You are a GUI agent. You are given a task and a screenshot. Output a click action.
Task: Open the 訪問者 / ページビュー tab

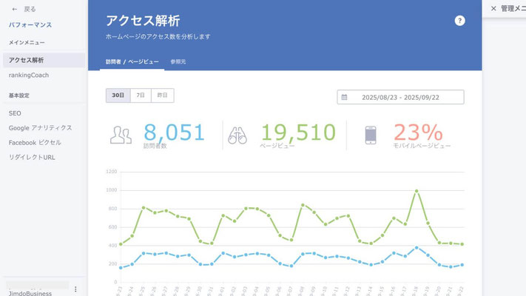(x=132, y=61)
